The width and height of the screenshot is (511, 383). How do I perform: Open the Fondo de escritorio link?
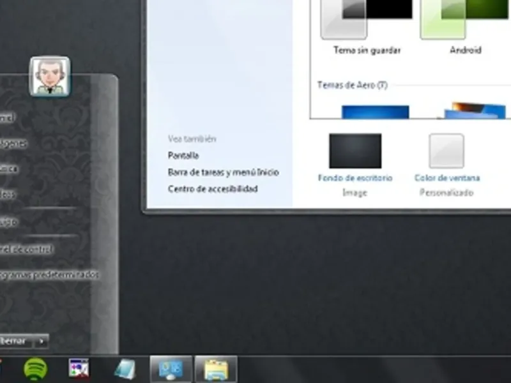[x=355, y=178]
